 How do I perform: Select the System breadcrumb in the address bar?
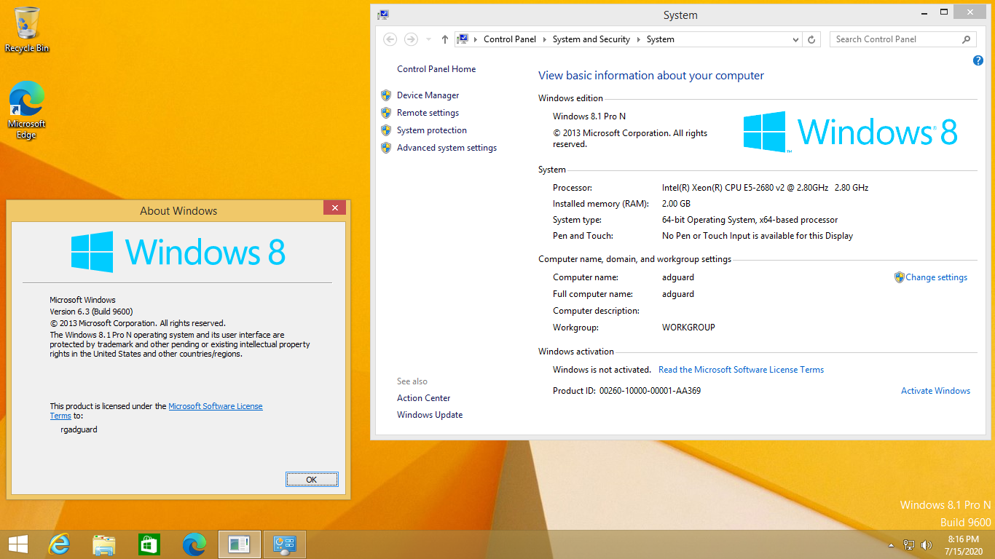pos(661,39)
